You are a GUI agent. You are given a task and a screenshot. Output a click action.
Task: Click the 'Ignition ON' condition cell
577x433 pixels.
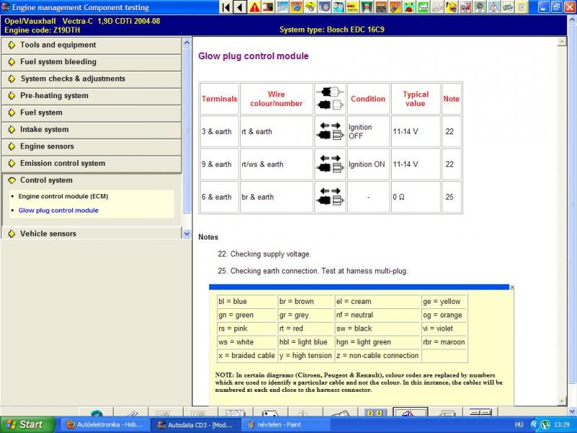[368, 165]
